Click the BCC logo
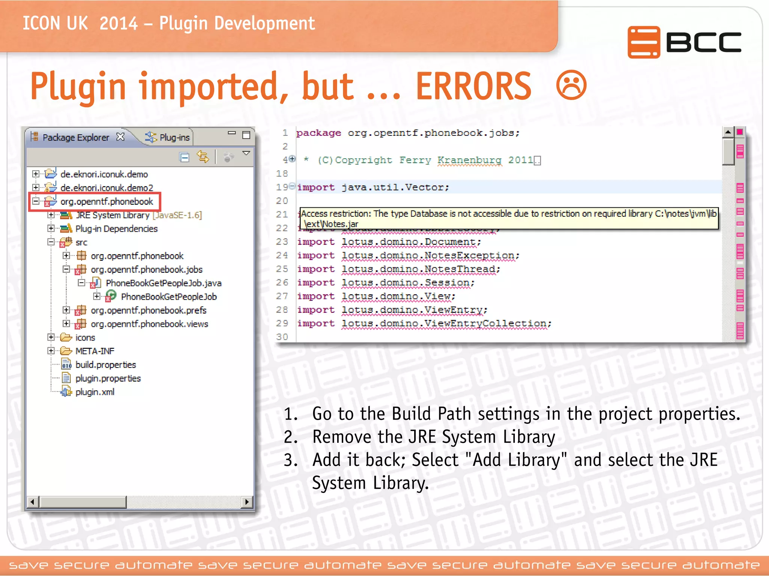The width and height of the screenshot is (769, 576). 685,42
